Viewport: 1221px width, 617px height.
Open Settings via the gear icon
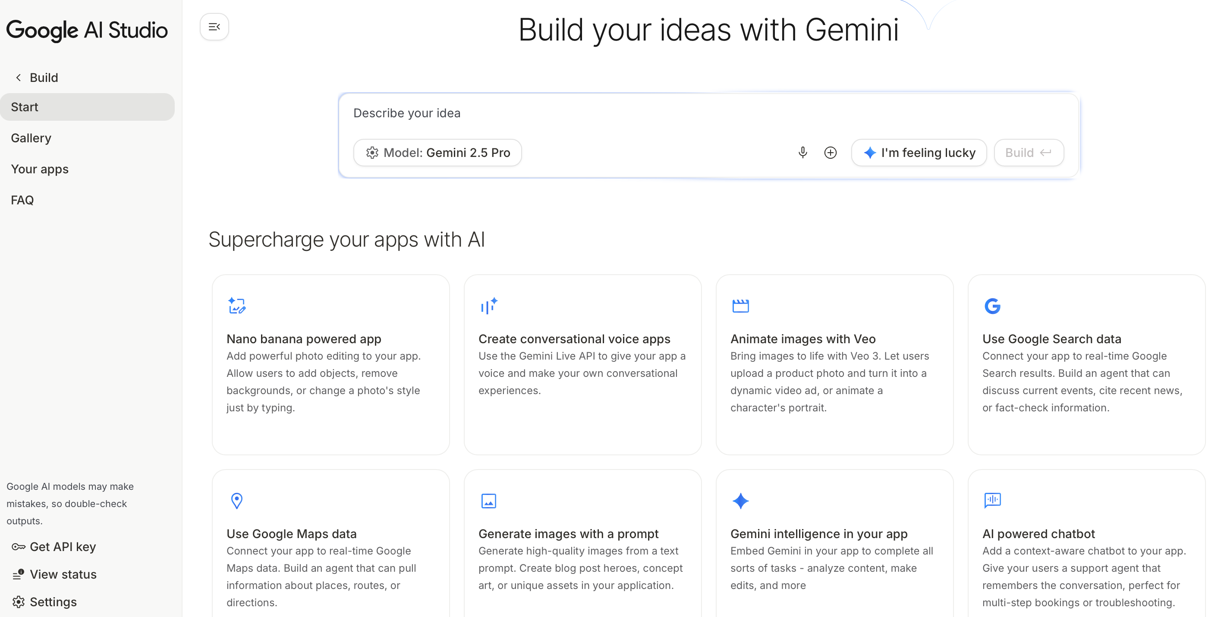pyautogui.click(x=19, y=602)
